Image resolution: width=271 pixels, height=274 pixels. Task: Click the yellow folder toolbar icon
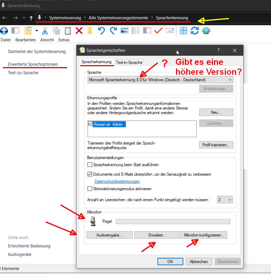click(90, 31)
